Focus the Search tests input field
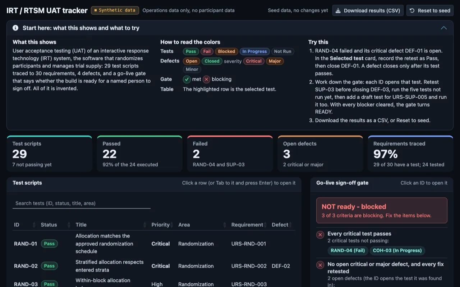Viewport: 460px width, 287px height. click(82, 203)
